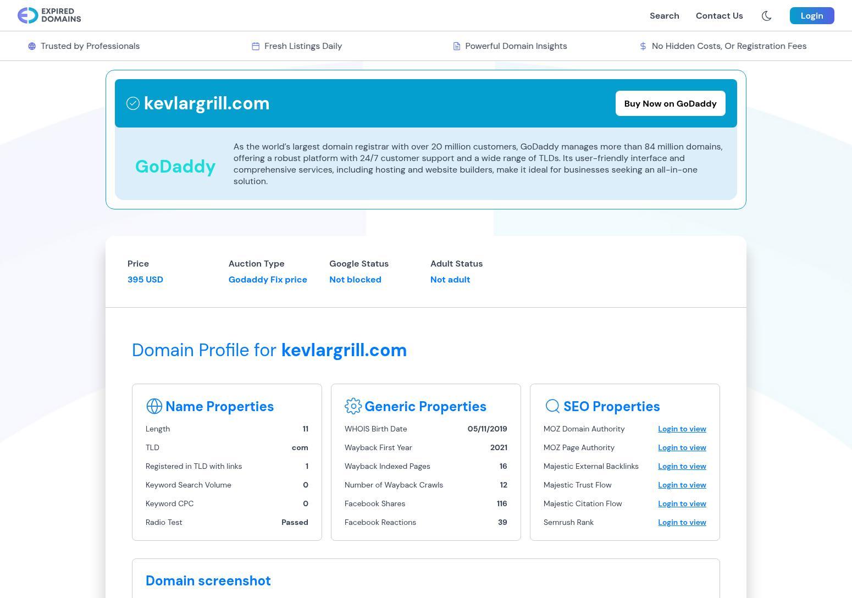Click Login to view for Majestic Trust Flow

tap(682, 485)
